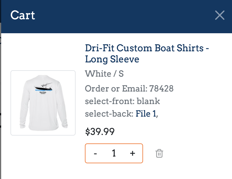Open the File 1 link
This screenshot has height=179, width=232.
[x=146, y=114]
